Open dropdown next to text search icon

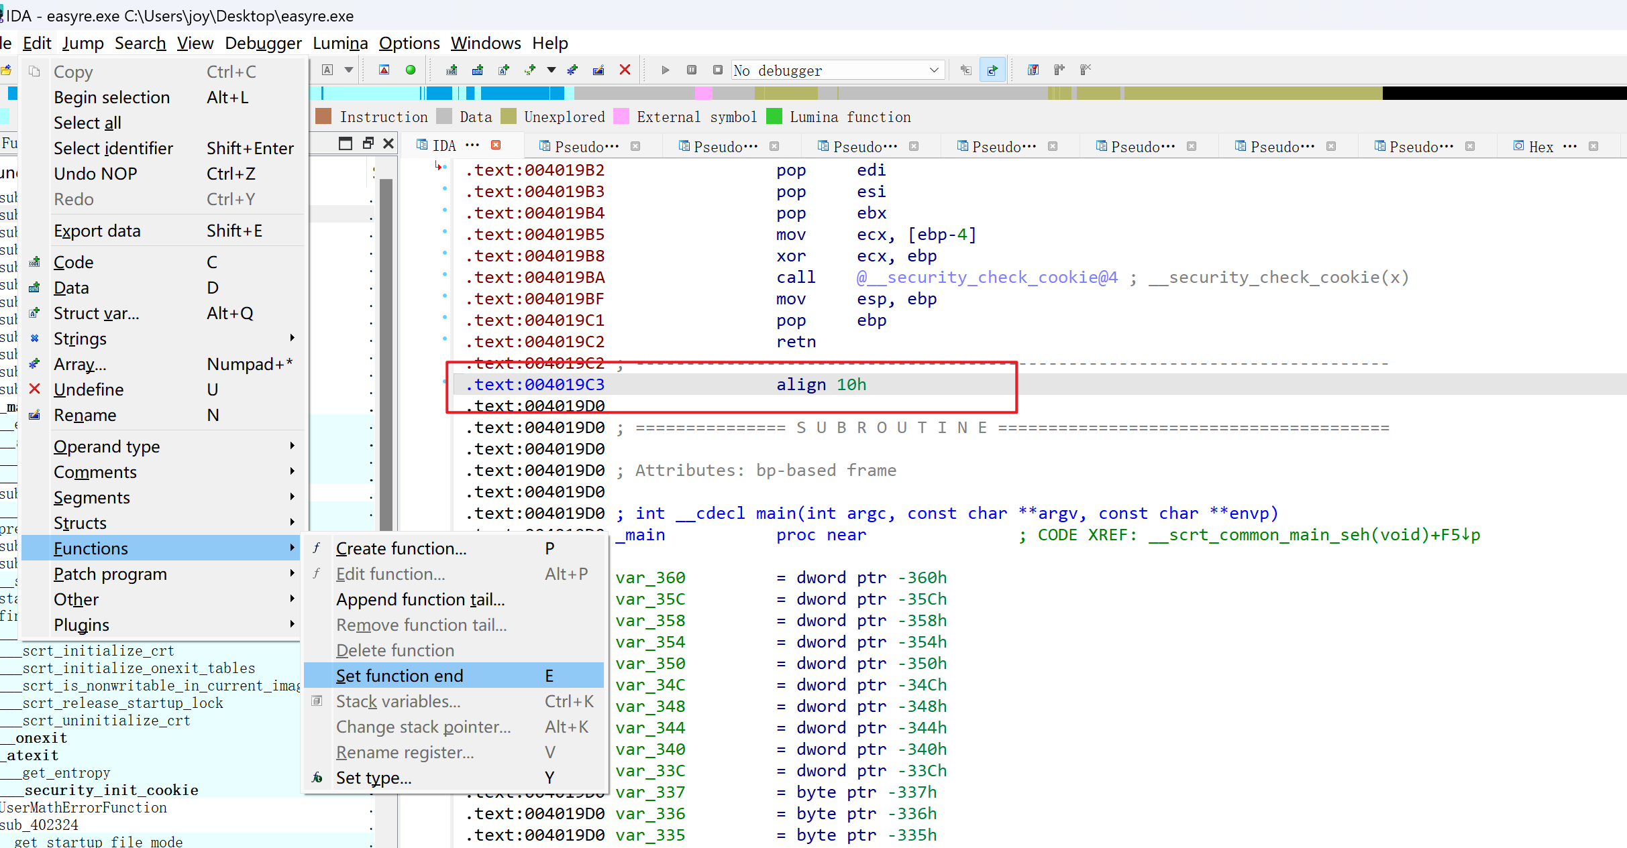coord(349,70)
